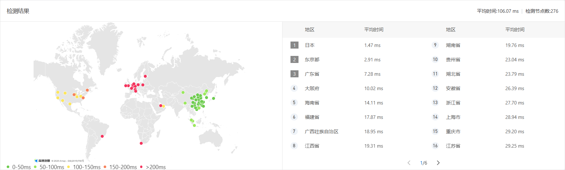
Task: Select the 湖北省 row
Action: (x=494, y=74)
